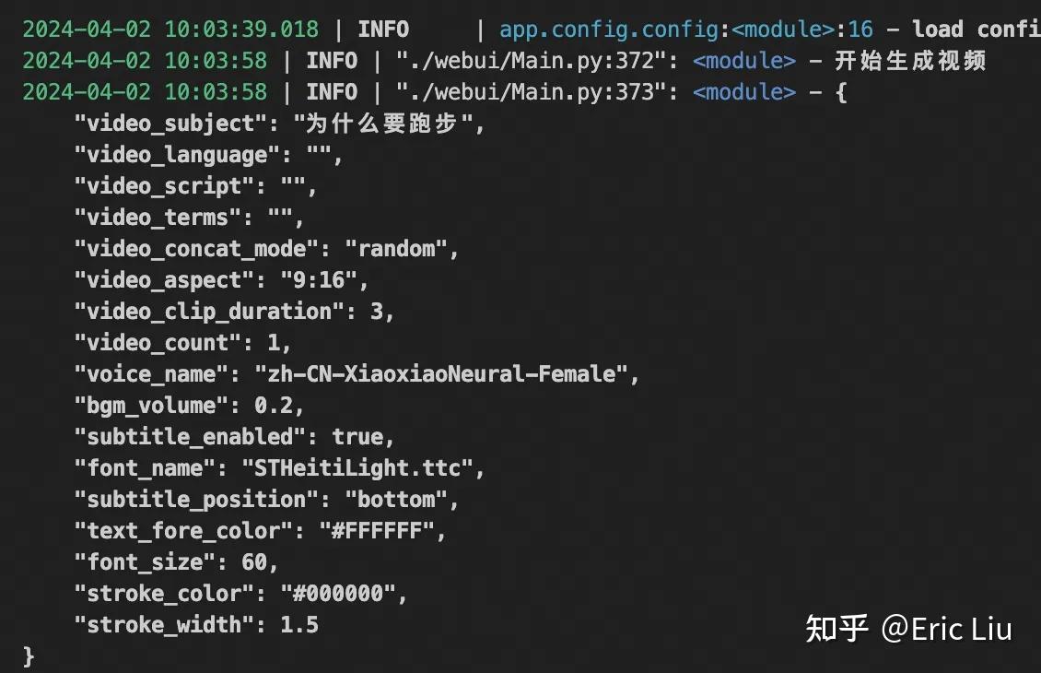
Task: Click the text_fore_color #FFFFFF value
Action: click(x=377, y=531)
